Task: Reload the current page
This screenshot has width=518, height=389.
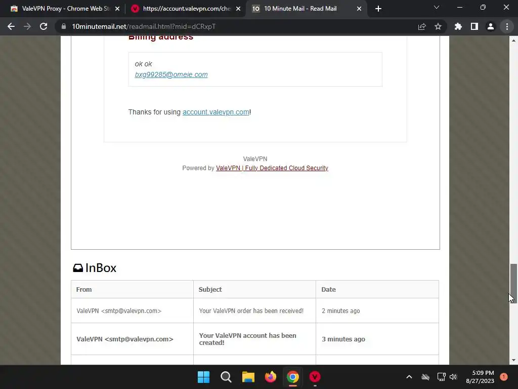Action: click(44, 26)
